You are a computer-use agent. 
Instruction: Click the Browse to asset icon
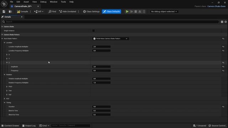10,11
